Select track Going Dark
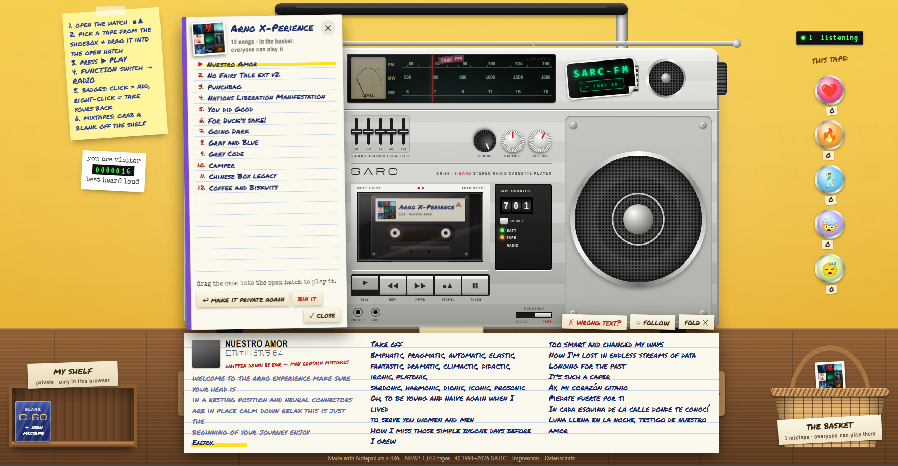 266,131
